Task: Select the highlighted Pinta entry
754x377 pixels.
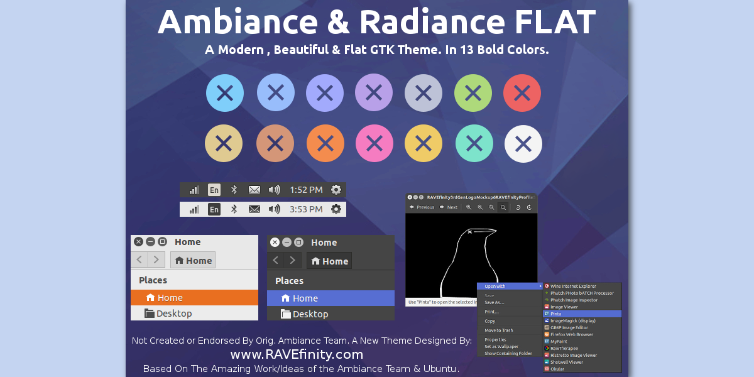Action: [x=582, y=314]
